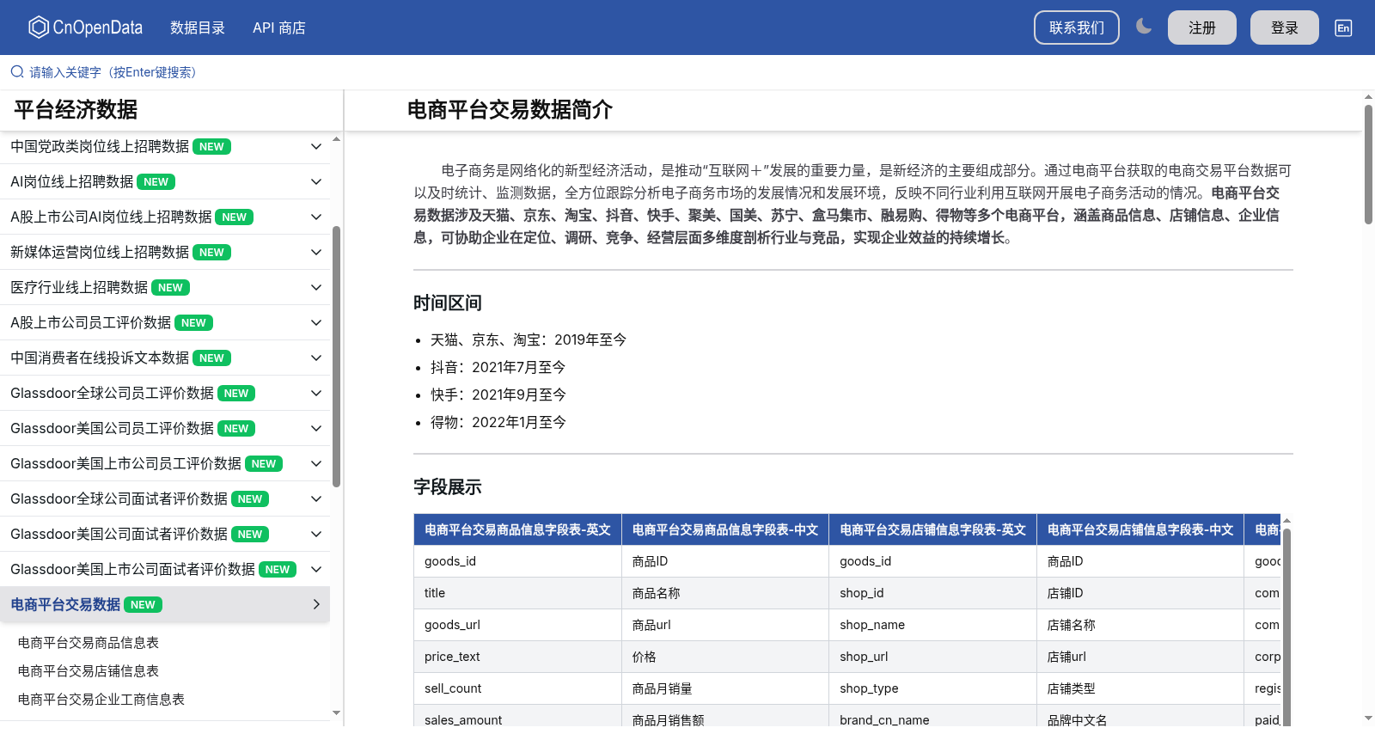Click the goods_url table cell
Viewport: 1375px width, 740px height.
click(517, 625)
